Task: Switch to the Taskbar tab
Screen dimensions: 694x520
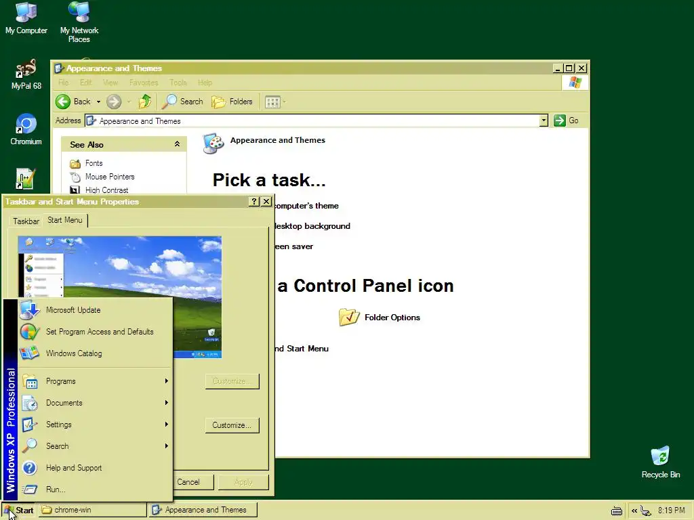Action: click(x=26, y=221)
